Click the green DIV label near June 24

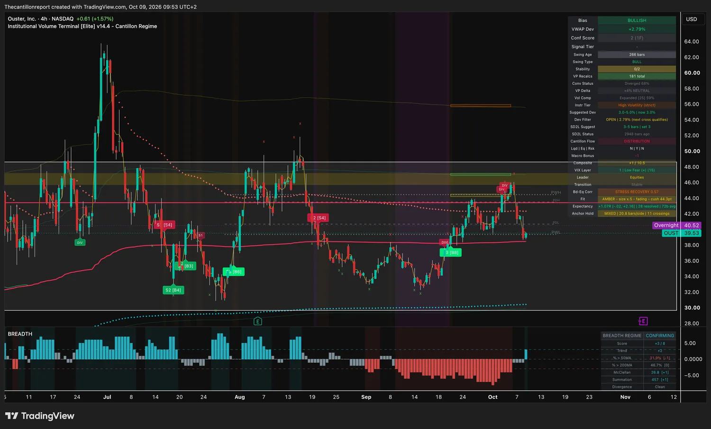[x=80, y=243]
